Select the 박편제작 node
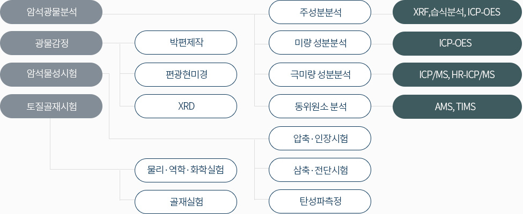The height and width of the screenshot is (214, 523). [x=186, y=43]
